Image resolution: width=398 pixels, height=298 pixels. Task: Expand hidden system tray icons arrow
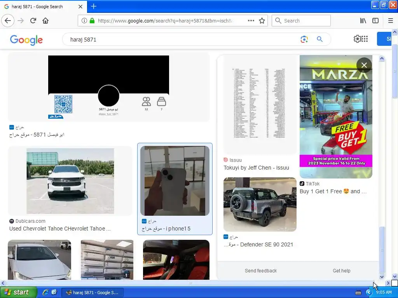(x=368, y=293)
